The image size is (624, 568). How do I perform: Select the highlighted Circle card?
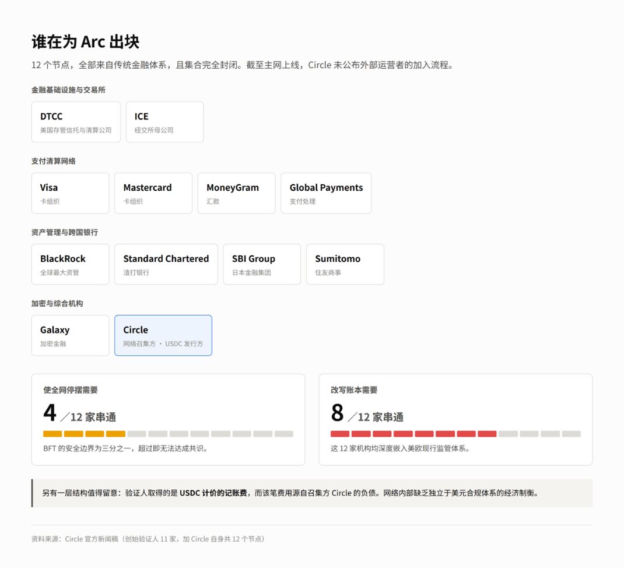[x=163, y=335]
